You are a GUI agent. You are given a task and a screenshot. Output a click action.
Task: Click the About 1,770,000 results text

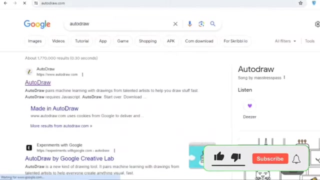pos(61,58)
